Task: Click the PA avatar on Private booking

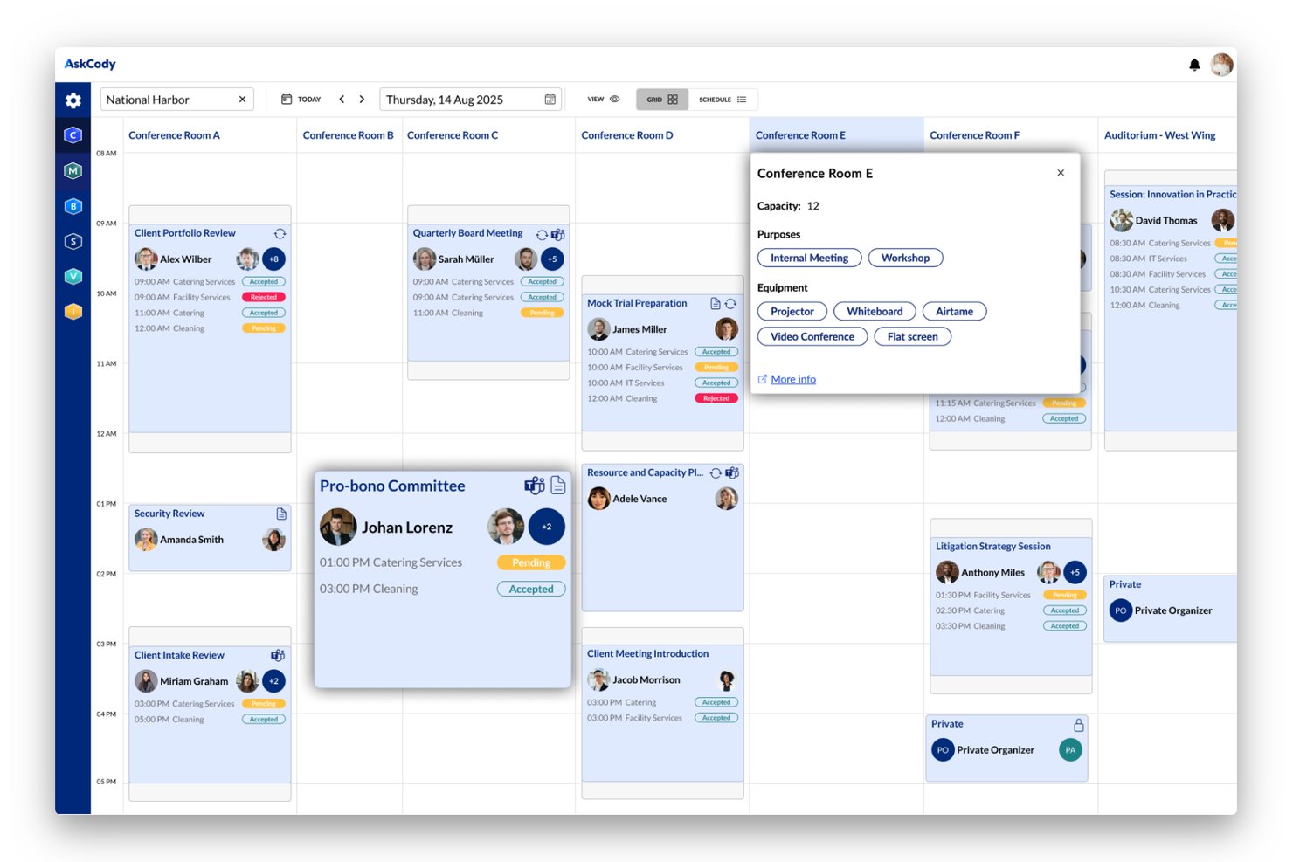Action: coord(1070,749)
